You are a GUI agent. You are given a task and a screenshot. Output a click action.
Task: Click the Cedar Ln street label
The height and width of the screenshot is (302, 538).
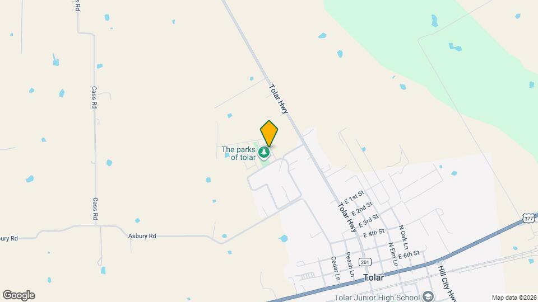pyautogui.click(x=335, y=269)
